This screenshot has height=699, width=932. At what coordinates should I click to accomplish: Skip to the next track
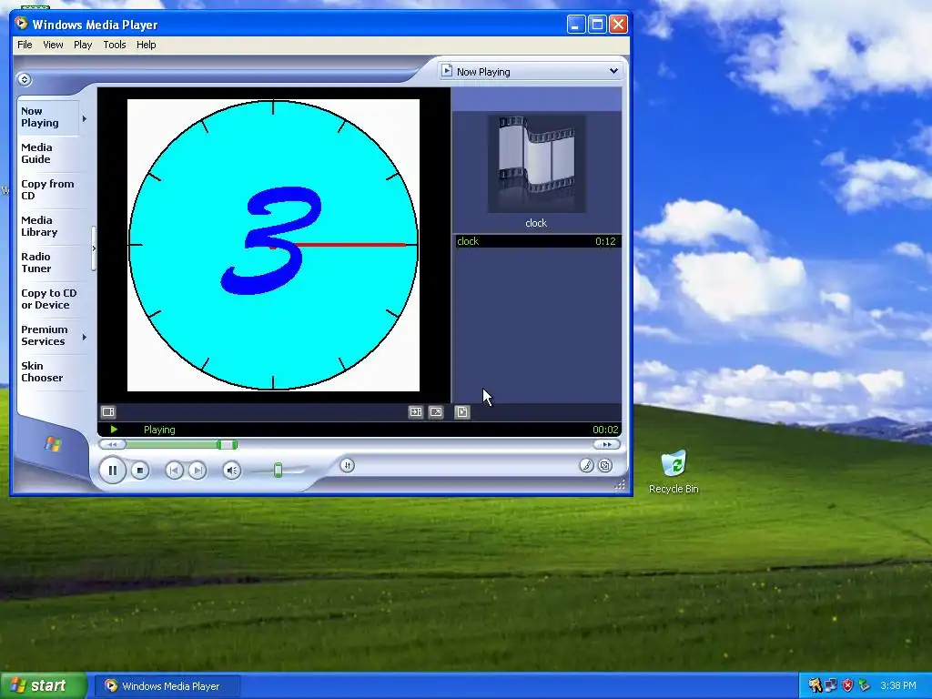click(198, 471)
